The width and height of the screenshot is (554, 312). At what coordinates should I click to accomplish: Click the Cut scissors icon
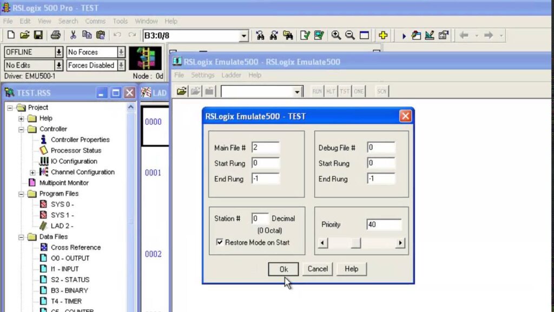tap(73, 35)
